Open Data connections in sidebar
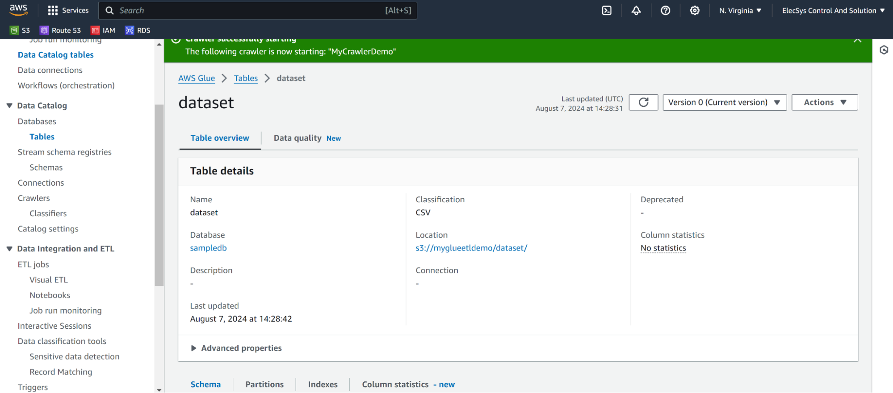Image resolution: width=893 pixels, height=393 pixels. tap(50, 70)
